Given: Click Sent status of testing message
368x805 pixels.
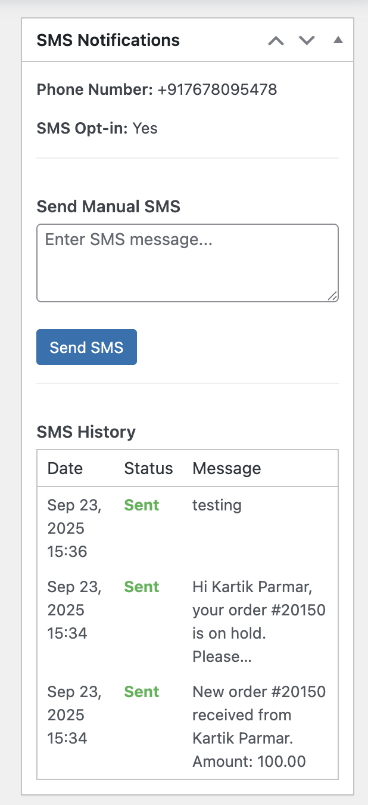Looking at the screenshot, I should pos(142,505).
